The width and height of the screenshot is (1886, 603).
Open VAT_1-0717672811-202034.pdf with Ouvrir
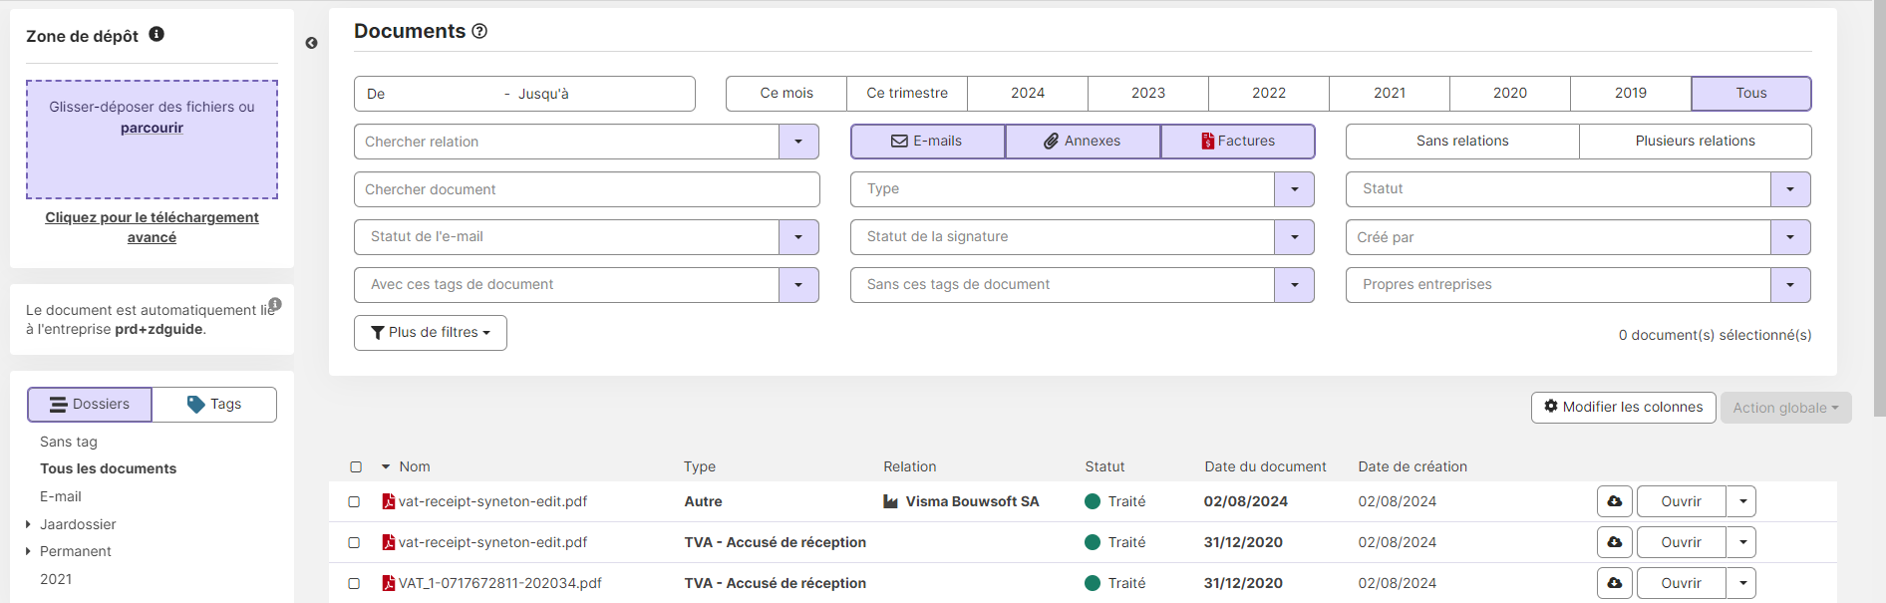1681,583
